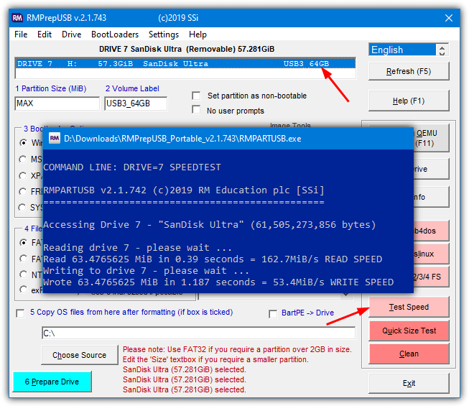Click the Clean button
Screen dimensions: 469x406
coord(409,354)
